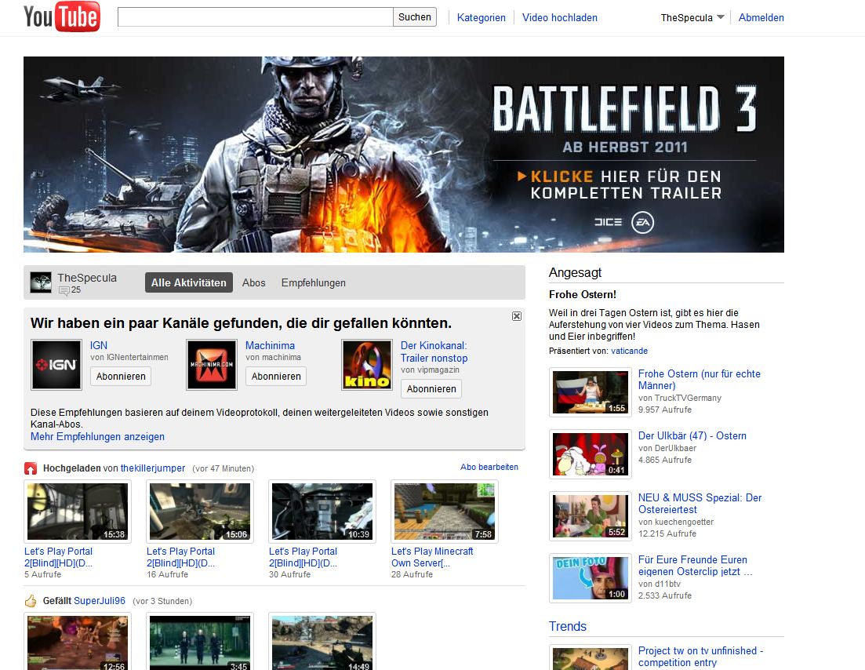The image size is (865, 670).
Task: Subscribe to IGN with Abonnieren
Action: click(121, 377)
